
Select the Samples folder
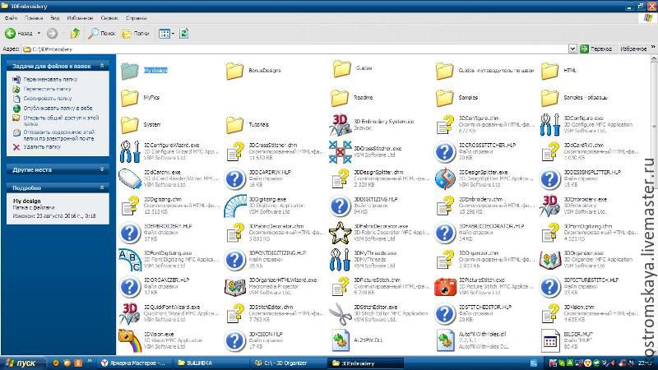457,97
